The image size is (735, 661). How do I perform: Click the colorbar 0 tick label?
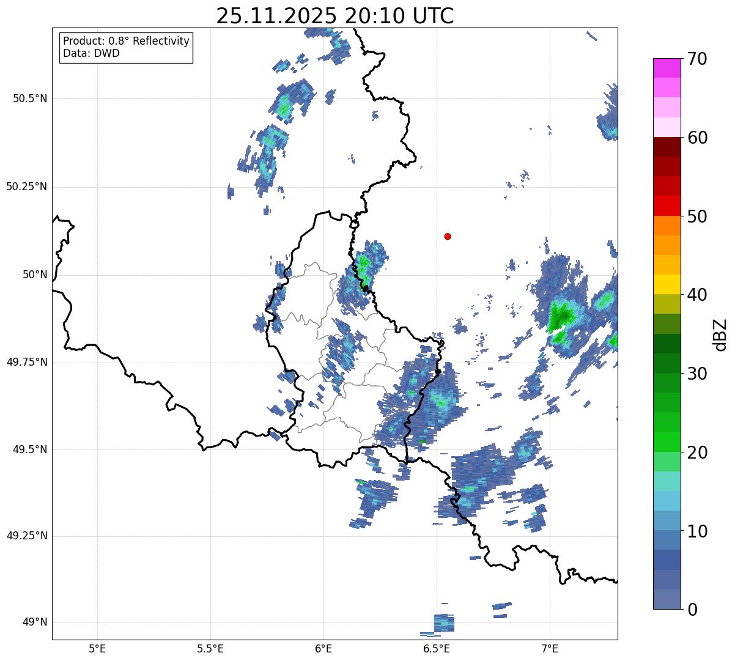[x=692, y=610]
